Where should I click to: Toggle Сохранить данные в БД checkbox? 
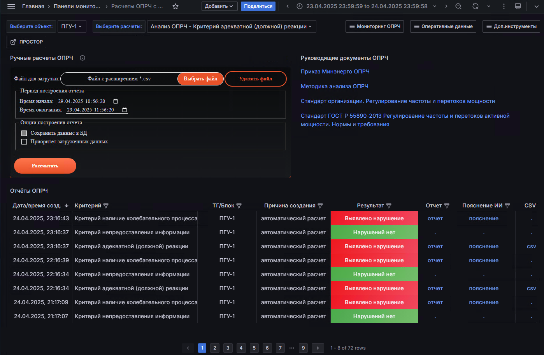tap(24, 133)
